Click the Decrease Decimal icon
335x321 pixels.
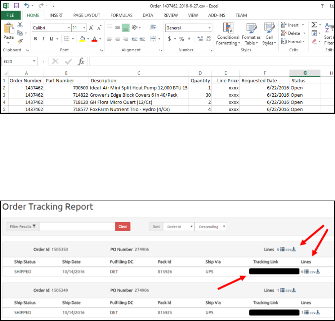pos(208,39)
